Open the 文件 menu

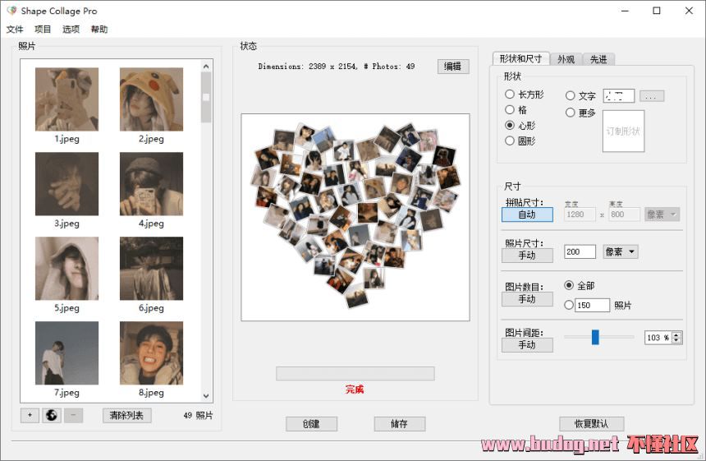tap(15, 30)
